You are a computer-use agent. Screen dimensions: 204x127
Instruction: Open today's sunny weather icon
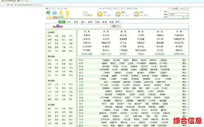[100, 14]
